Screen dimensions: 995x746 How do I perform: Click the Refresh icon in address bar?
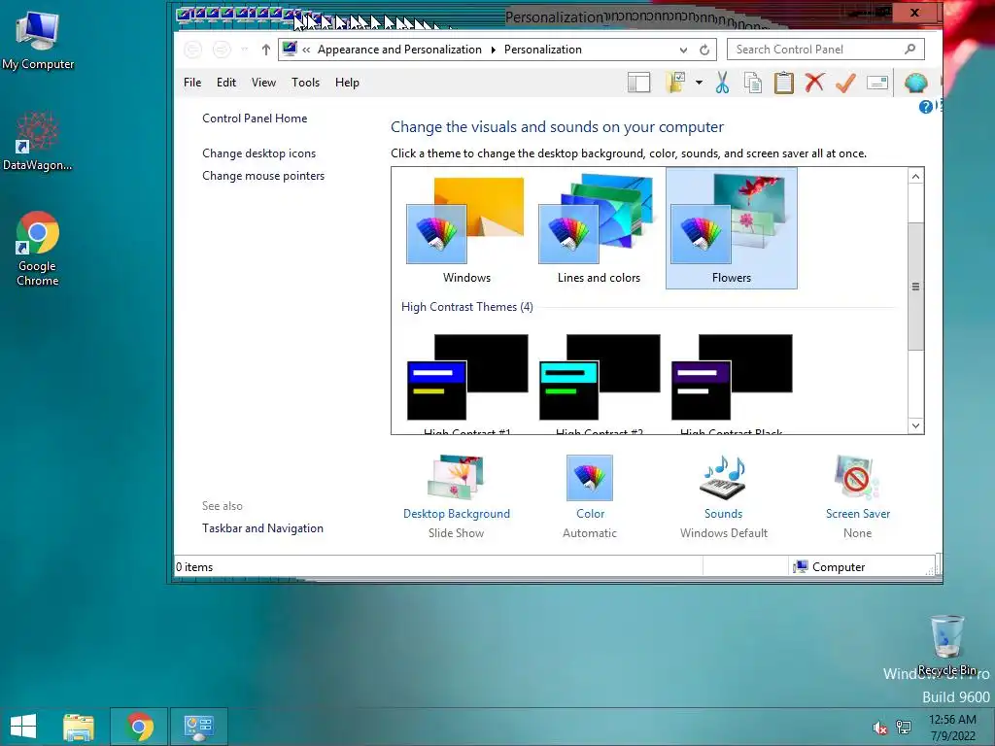click(704, 50)
